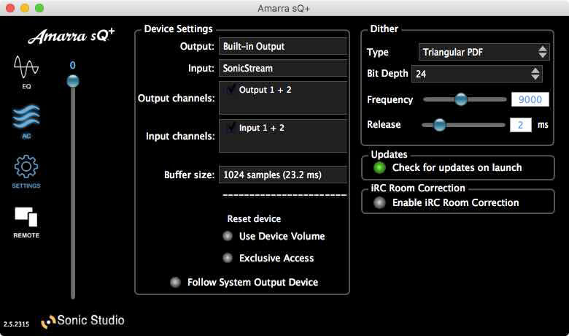This screenshot has width=569, height=336.
Task: Open the Buffer size dropdown
Action: (x=283, y=175)
